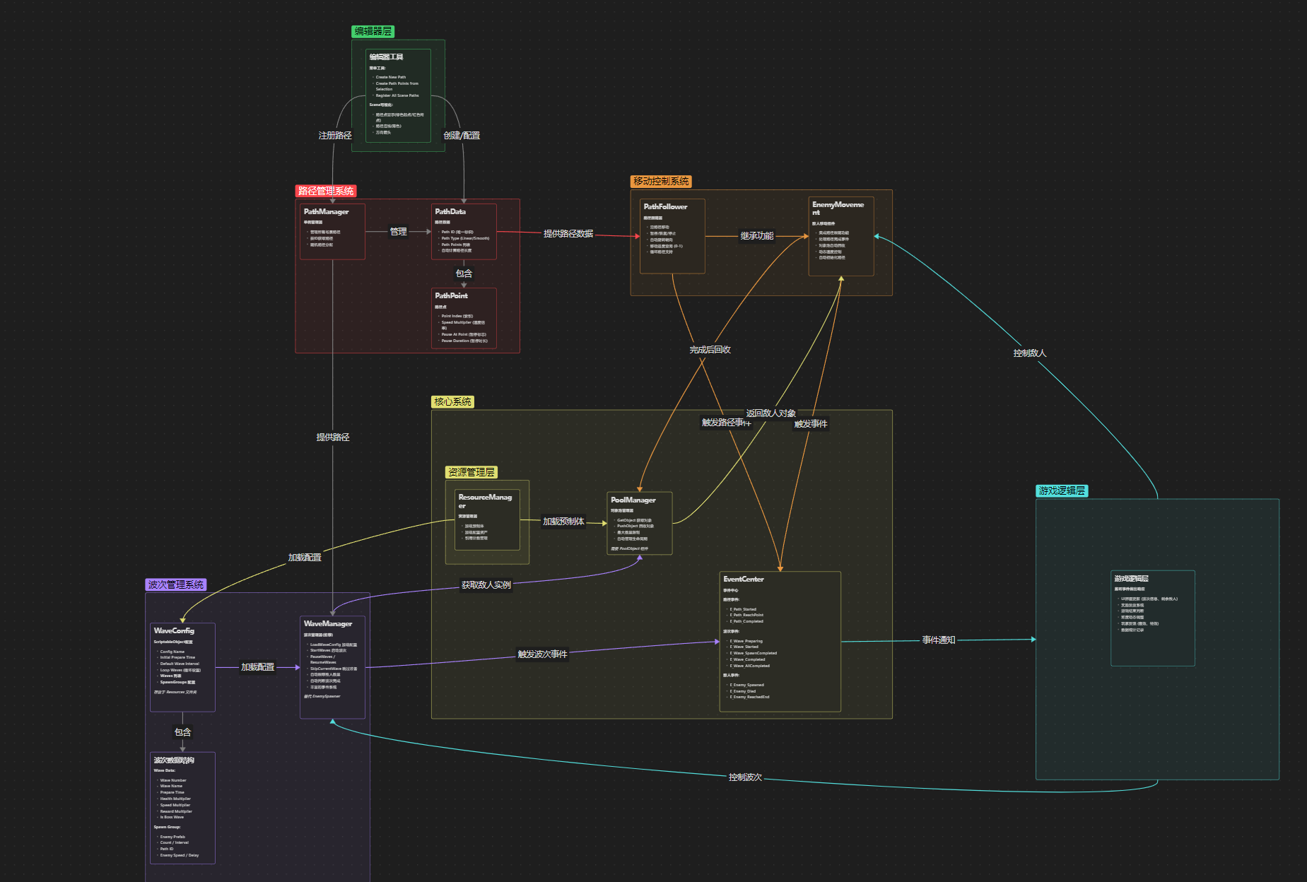Image resolution: width=1307 pixels, height=882 pixels.
Task: Click the yellow 核心系统 group label
Action: tap(452, 401)
